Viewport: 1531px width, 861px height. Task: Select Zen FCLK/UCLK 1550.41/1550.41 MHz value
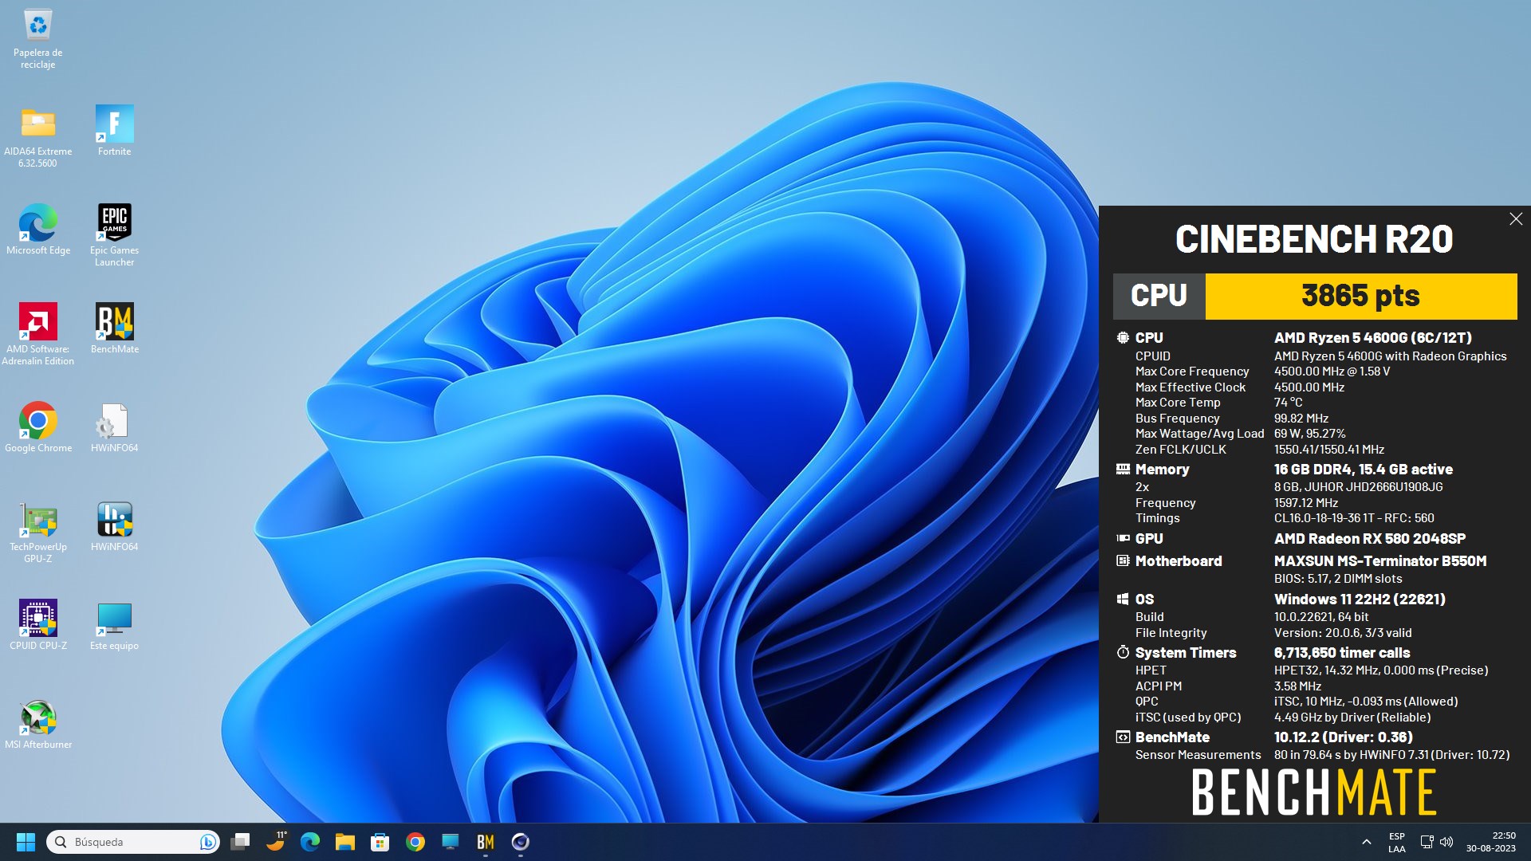[1329, 450]
